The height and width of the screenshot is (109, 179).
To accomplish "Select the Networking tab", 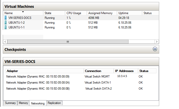I will pyautogui.click(x=38, y=103).
